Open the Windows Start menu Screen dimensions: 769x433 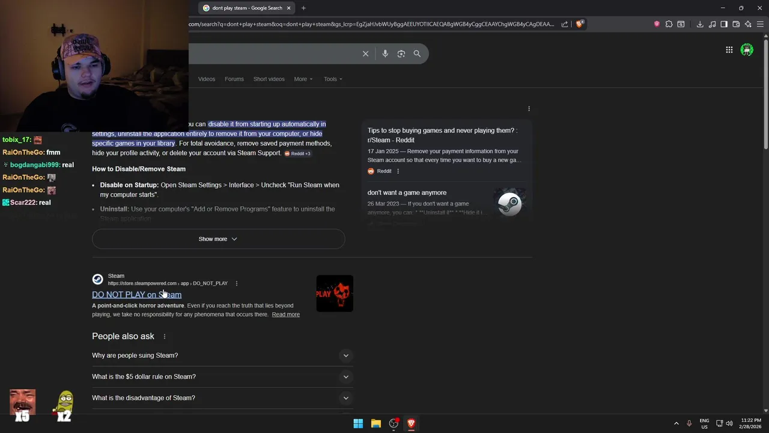click(358, 423)
